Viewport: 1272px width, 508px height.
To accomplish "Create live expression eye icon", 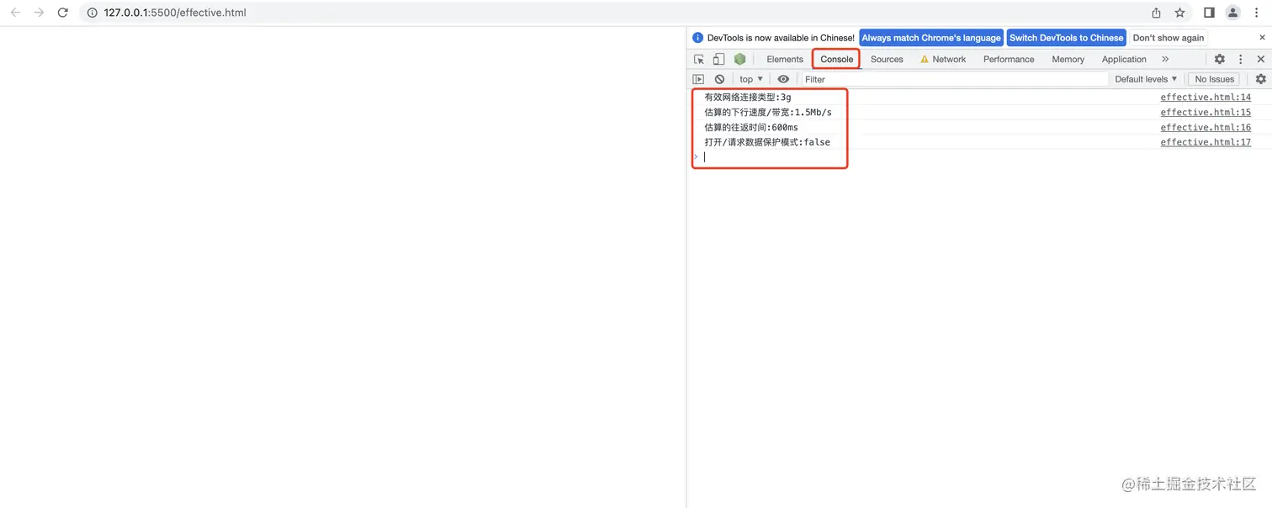I will pos(783,79).
